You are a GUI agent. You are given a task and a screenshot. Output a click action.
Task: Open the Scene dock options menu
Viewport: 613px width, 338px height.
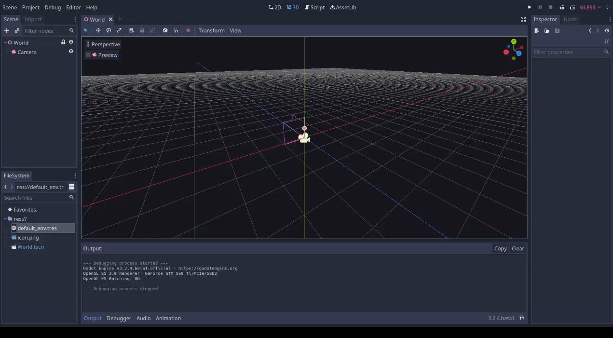[x=75, y=19]
